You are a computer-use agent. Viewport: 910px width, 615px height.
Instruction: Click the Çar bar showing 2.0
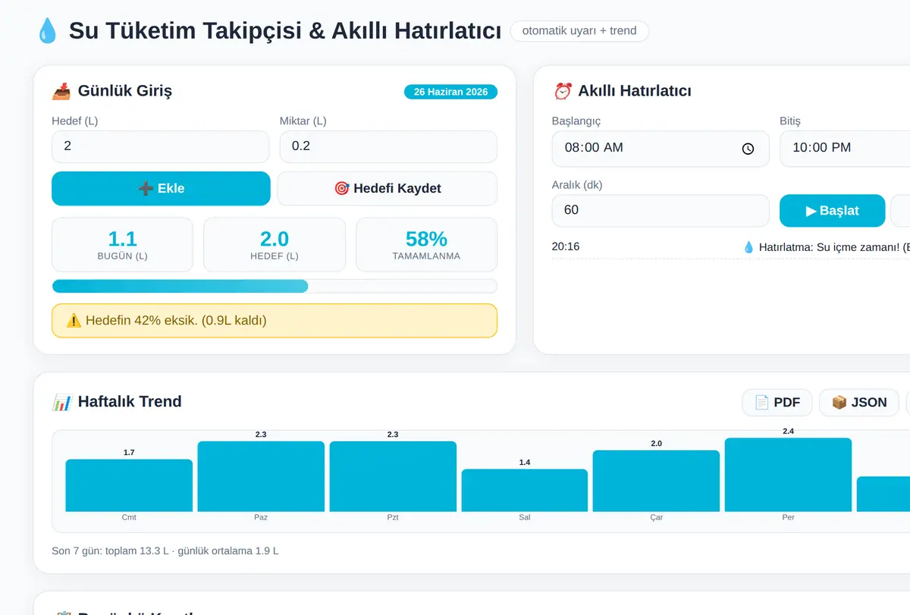657,481
